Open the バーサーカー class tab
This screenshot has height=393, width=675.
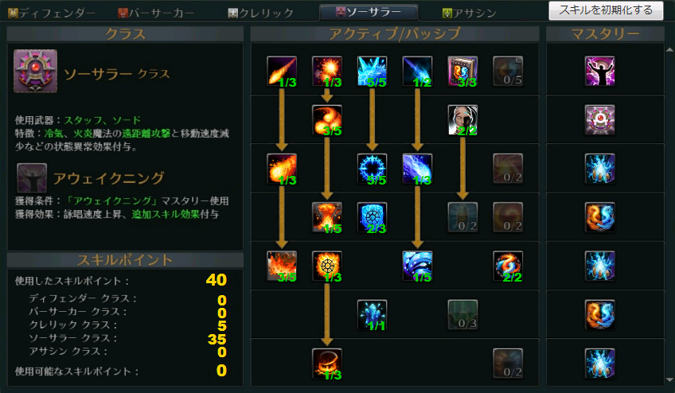156,13
